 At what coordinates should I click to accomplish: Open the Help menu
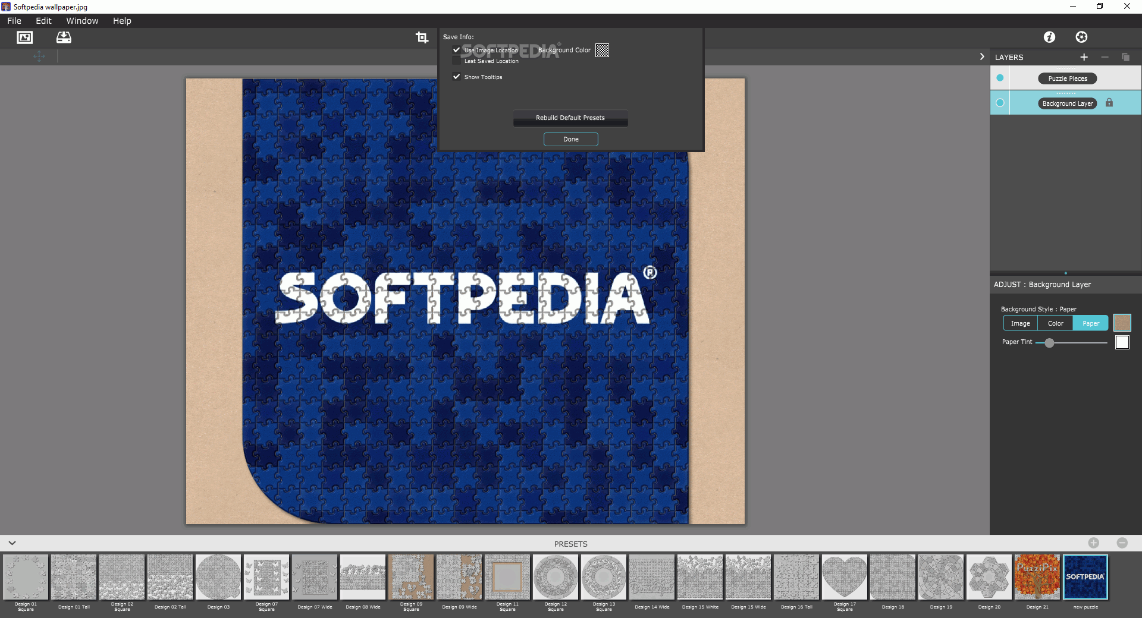(x=122, y=21)
